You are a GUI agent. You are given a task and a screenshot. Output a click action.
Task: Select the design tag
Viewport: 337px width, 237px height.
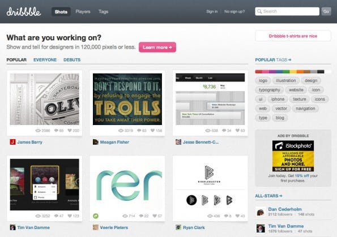(x=311, y=80)
